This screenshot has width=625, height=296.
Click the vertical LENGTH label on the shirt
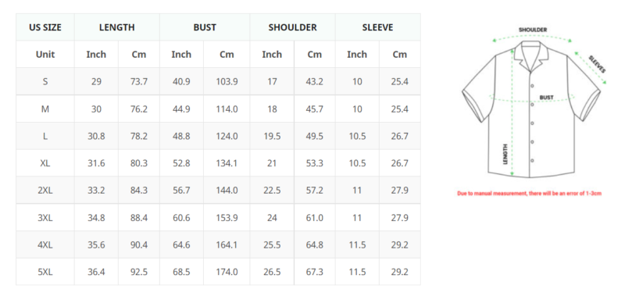505,155
